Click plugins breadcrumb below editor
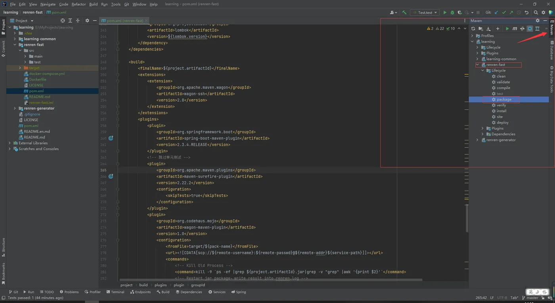Screen dimensions: 555x303 point(161,285)
